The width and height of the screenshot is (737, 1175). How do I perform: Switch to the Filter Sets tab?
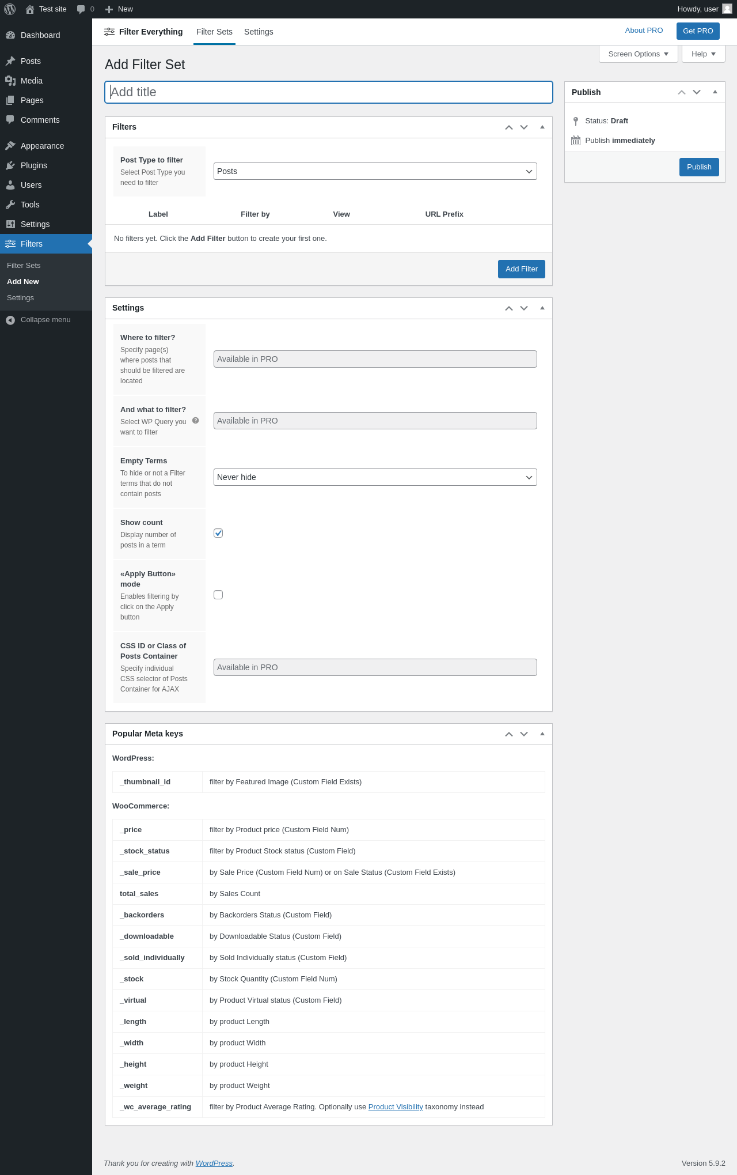214,32
